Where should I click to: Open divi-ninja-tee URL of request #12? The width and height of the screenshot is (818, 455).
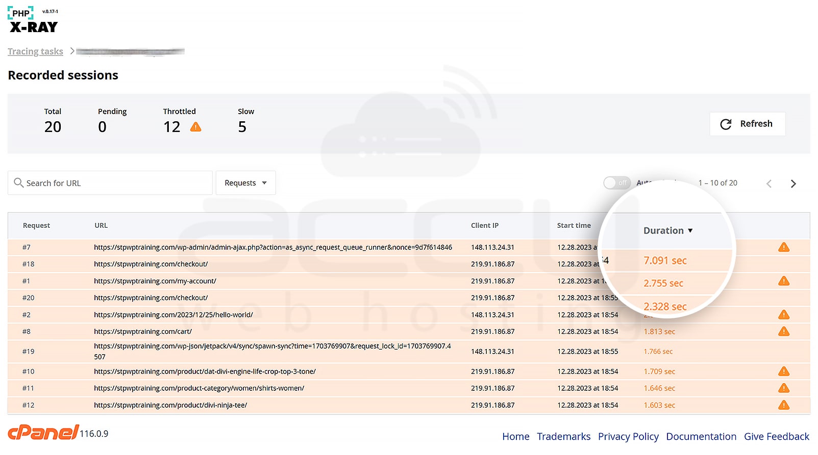click(170, 406)
